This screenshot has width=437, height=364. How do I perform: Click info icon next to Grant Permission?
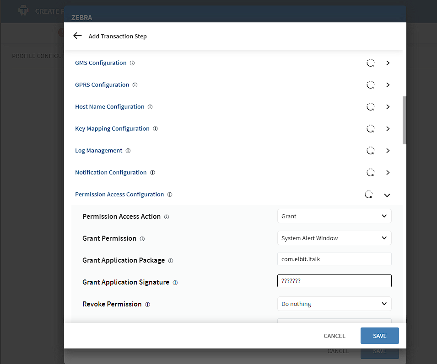click(x=142, y=239)
